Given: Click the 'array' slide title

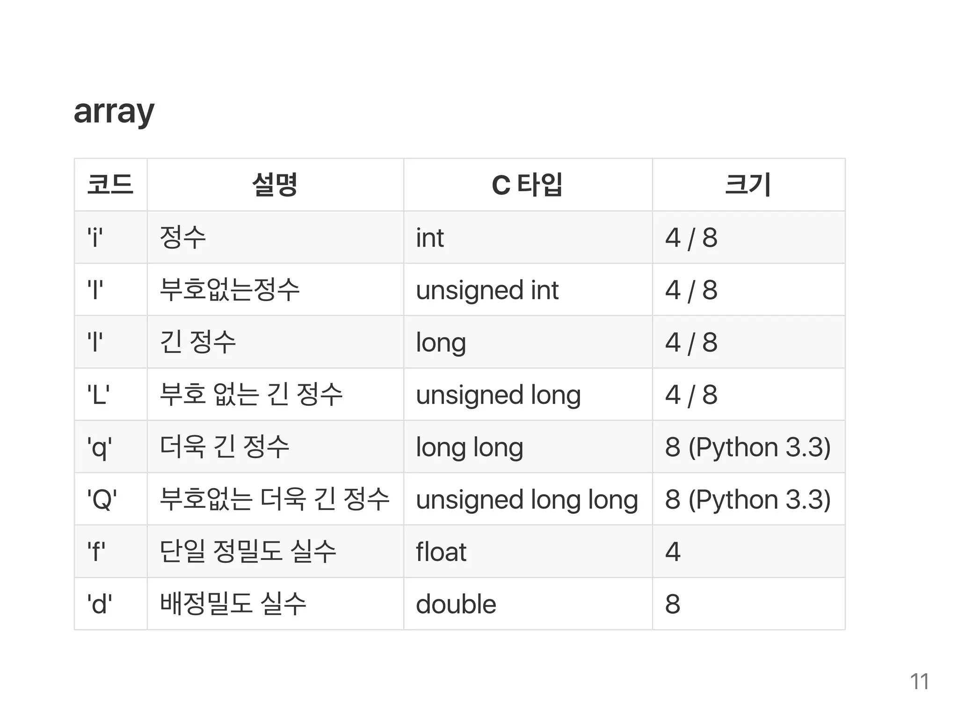Looking at the screenshot, I should point(114,112).
